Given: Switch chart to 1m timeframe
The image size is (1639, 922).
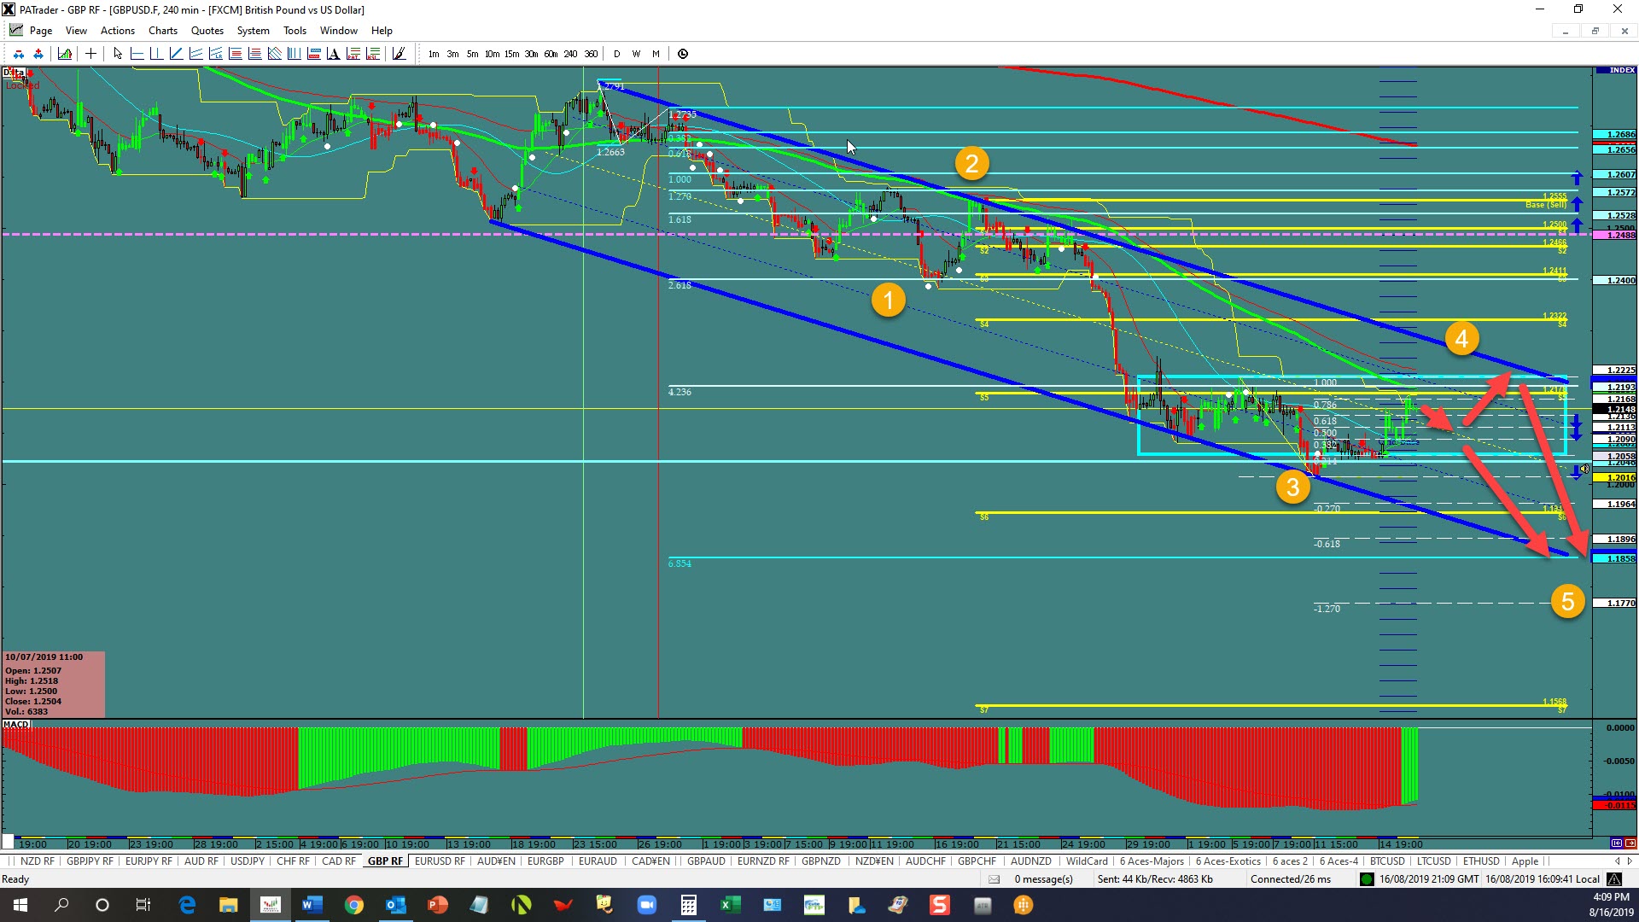Looking at the screenshot, I should 434,54.
